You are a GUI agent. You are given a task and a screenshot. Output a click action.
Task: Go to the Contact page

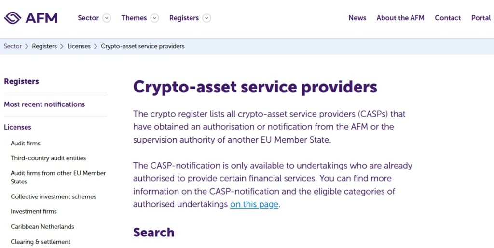click(x=448, y=18)
